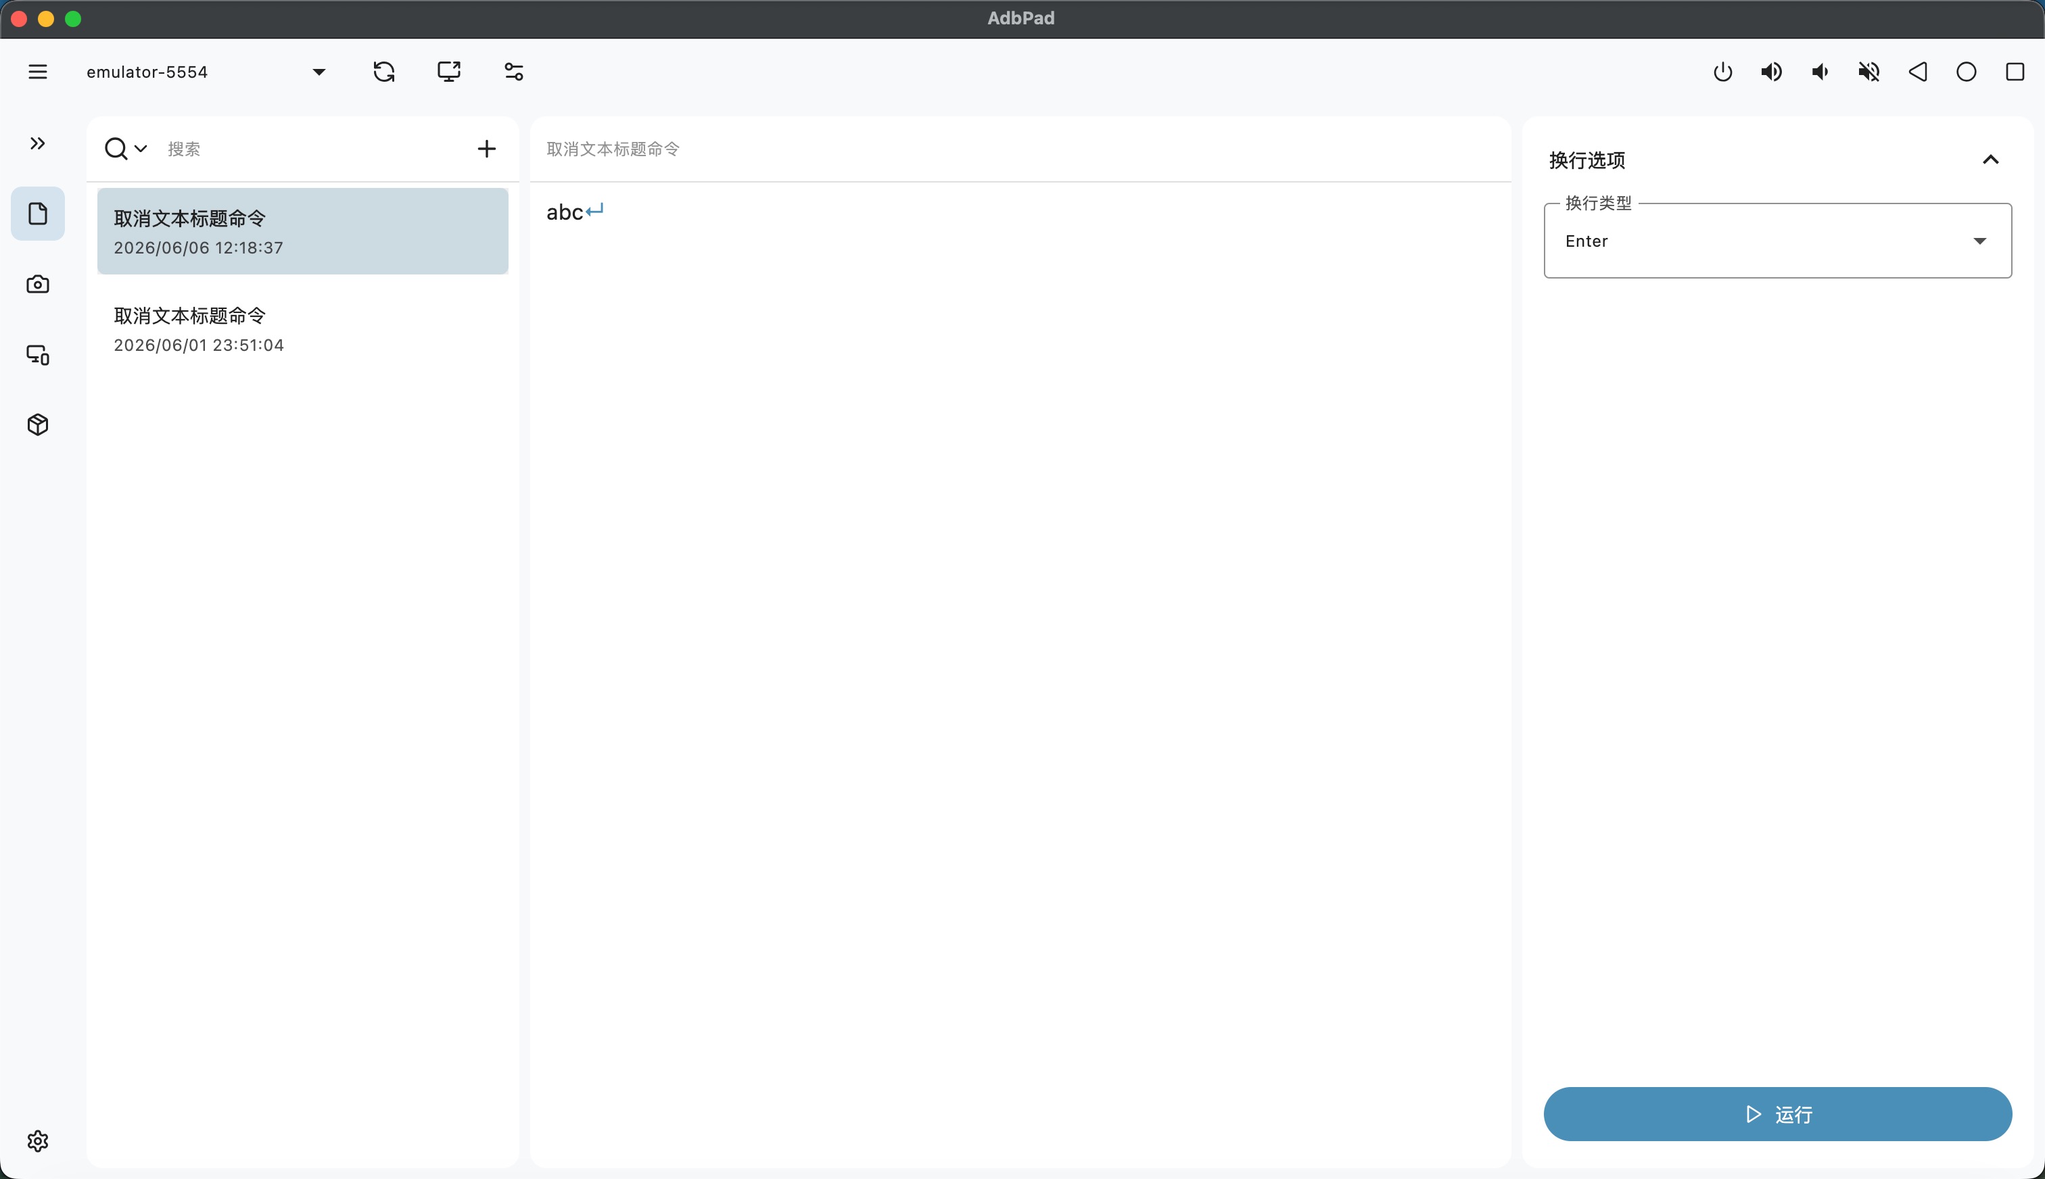Open the tuning sliders settings icon
This screenshot has width=2045, height=1179.
click(513, 72)
